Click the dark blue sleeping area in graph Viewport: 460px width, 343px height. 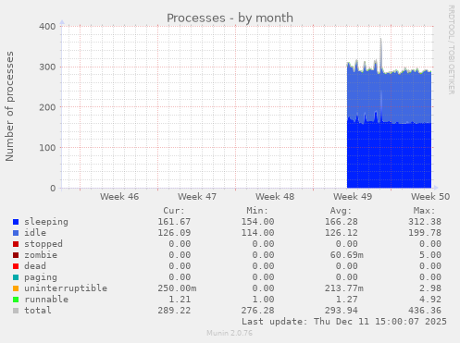click(x=389, y=155)
